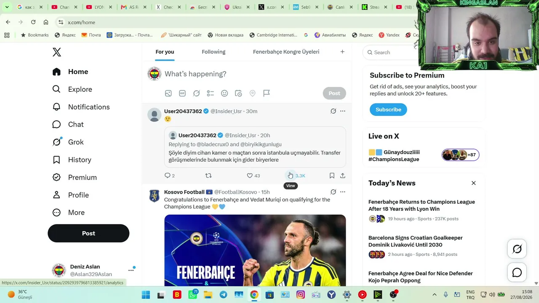Bookmark the User20437362 post
The image size is (539, 303).
tap(332, 175)
